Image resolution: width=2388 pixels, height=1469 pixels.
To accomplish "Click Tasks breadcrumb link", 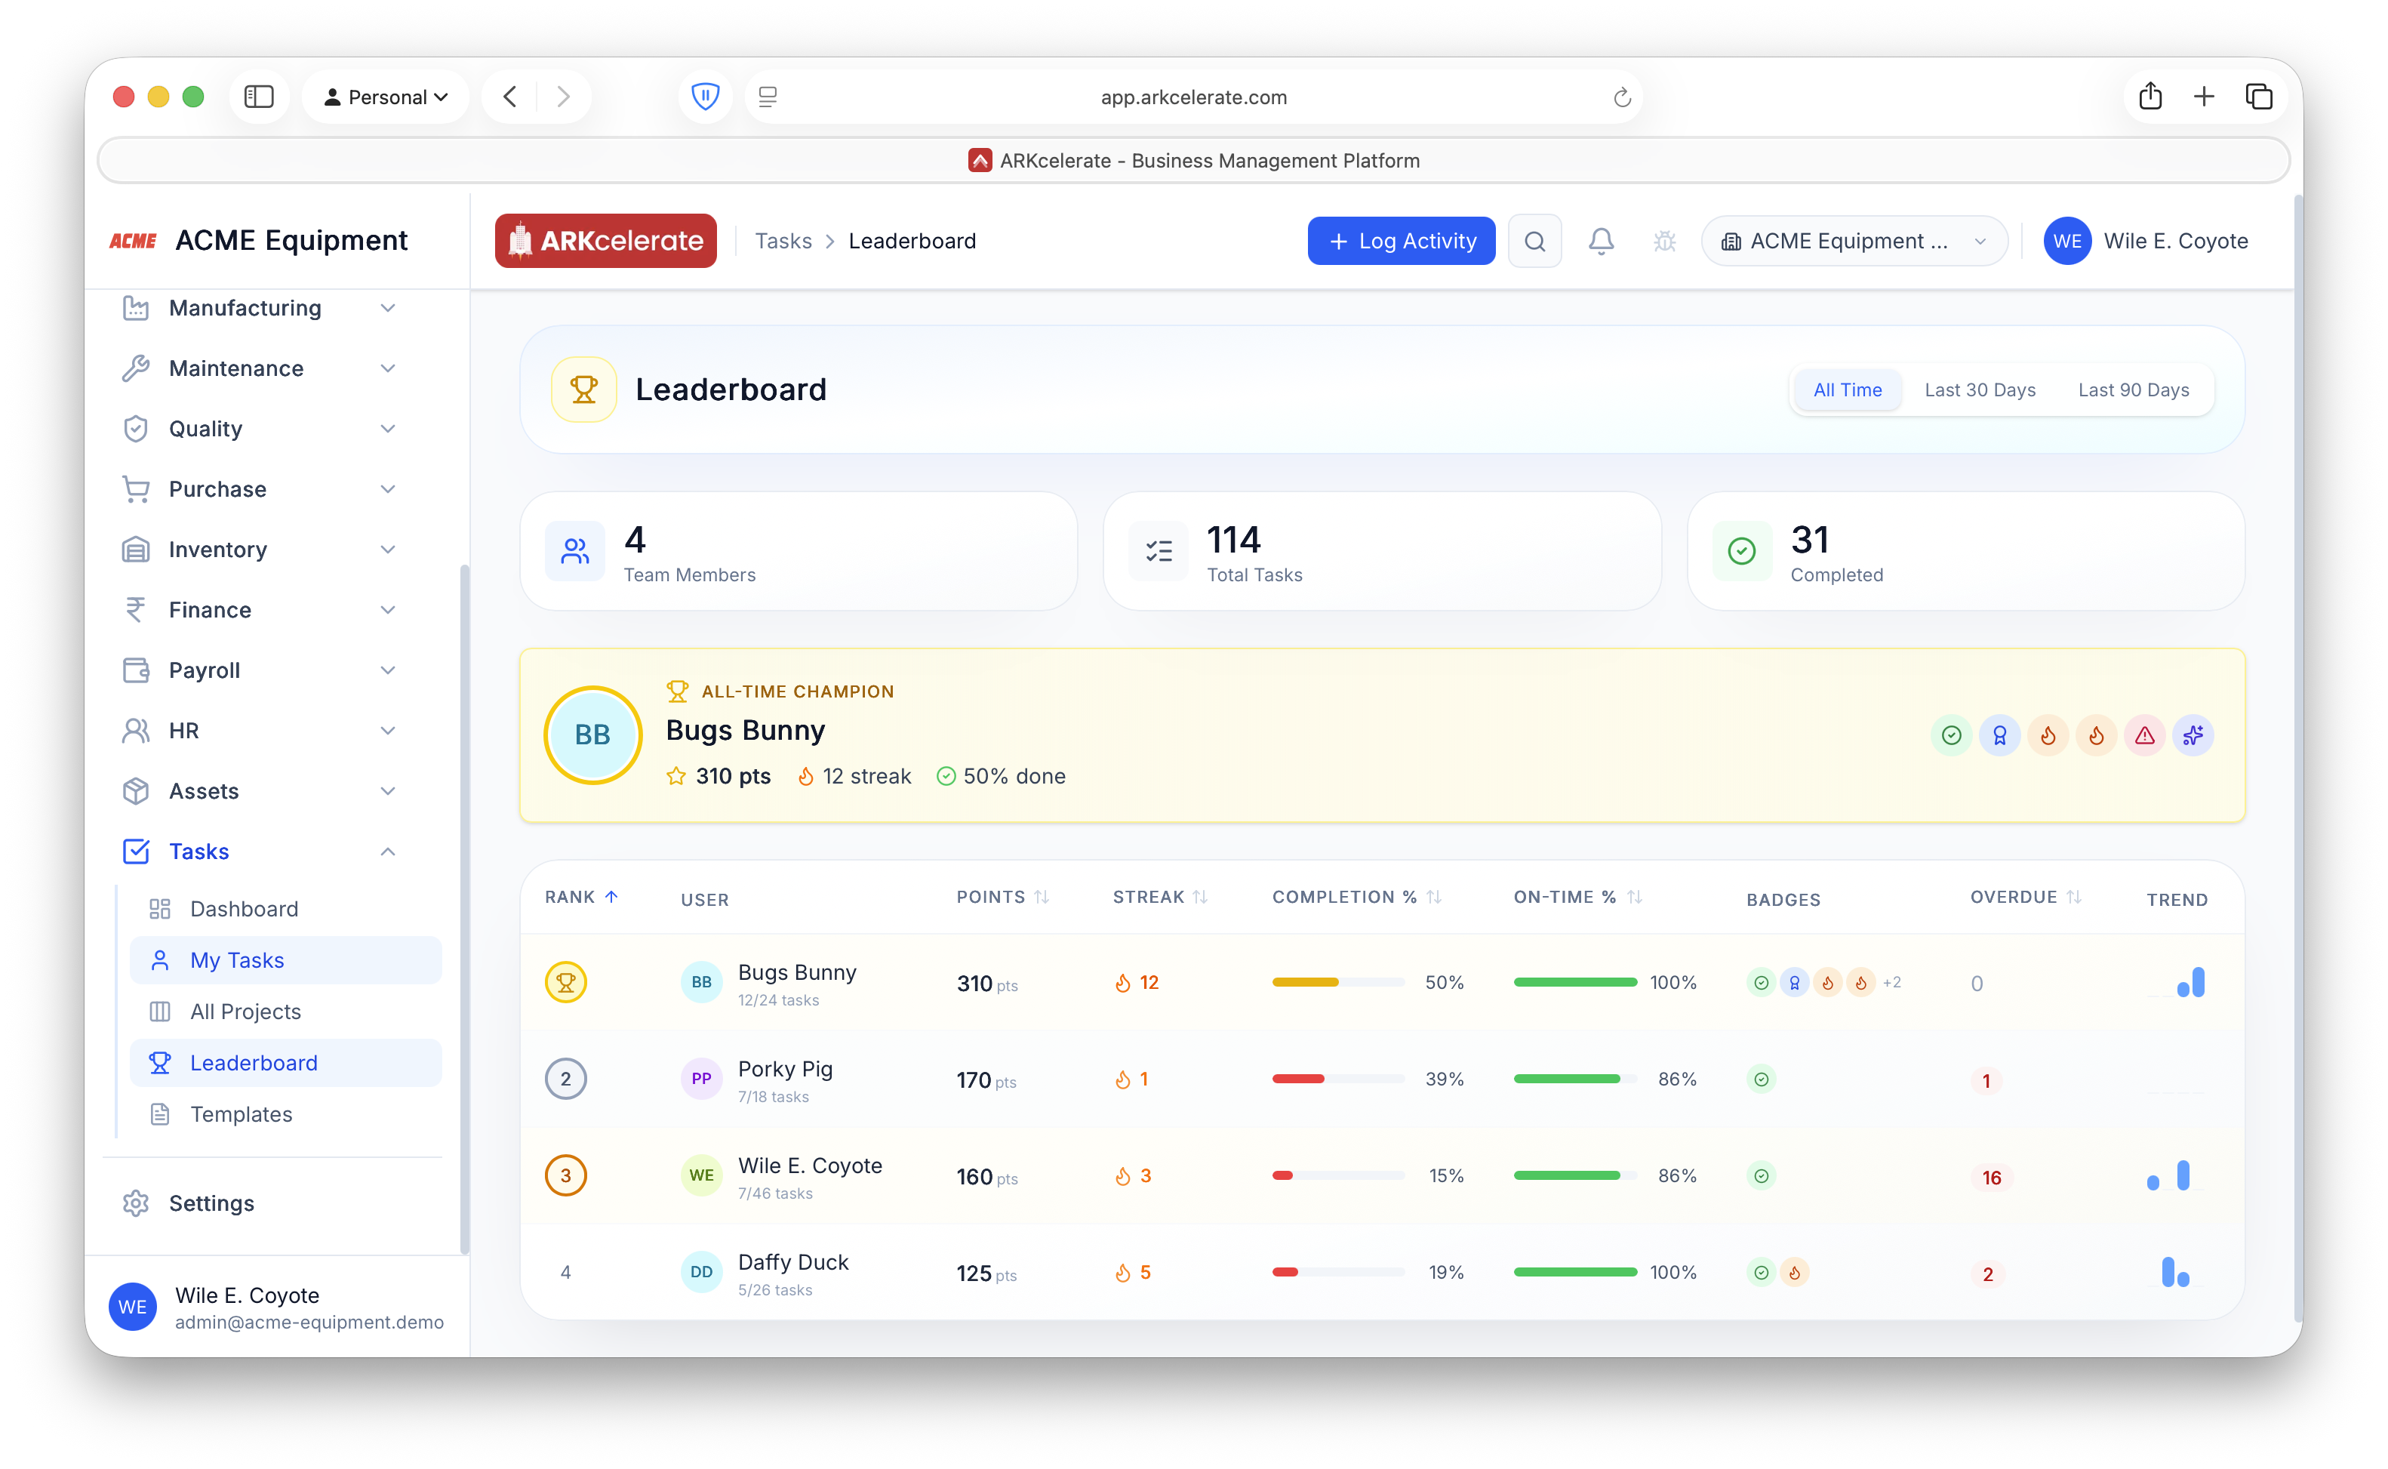I will pos(783,241).
